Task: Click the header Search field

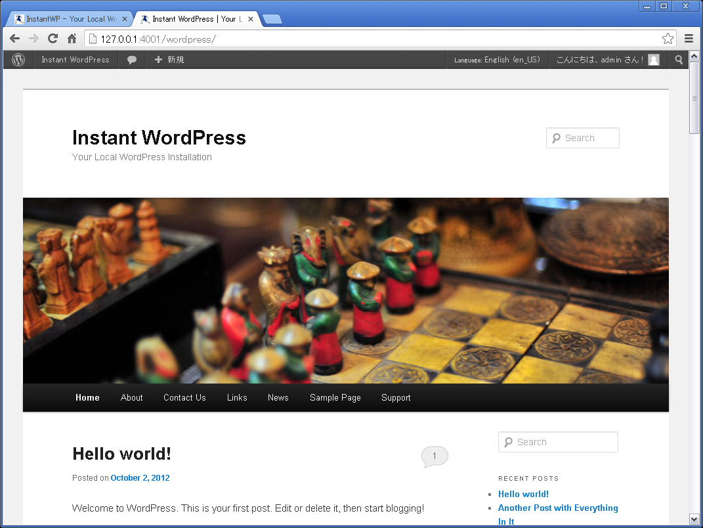Action: pyautogui.click(x=582, y=138)
